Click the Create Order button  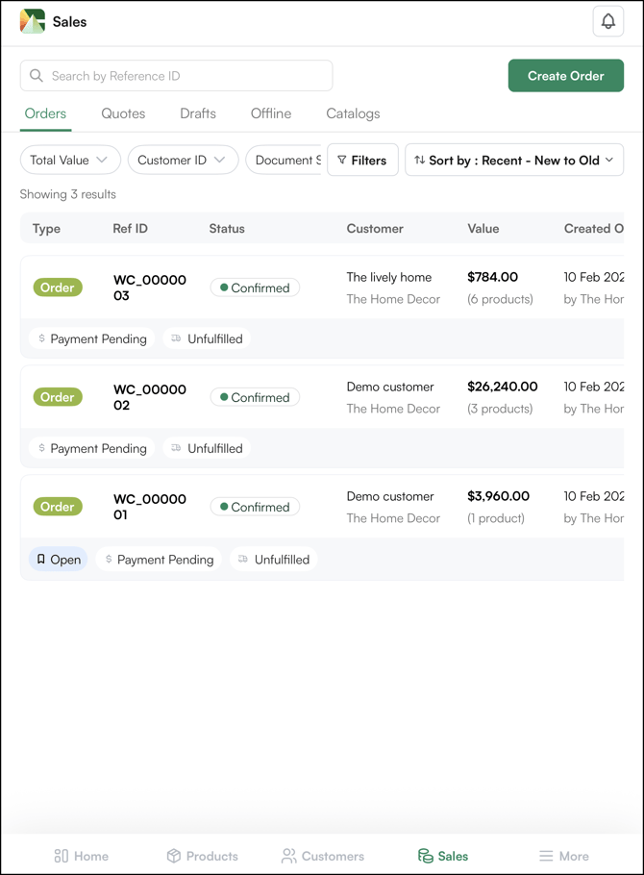tap(565, 76)
